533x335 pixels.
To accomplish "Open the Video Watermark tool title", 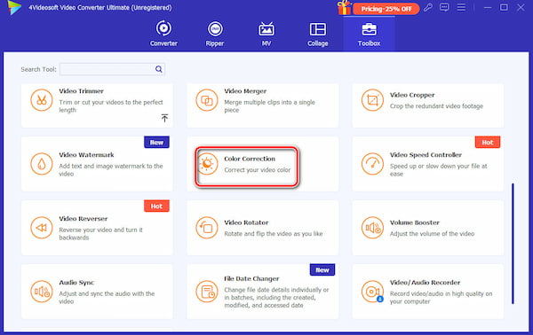I will tap(86, 154).
